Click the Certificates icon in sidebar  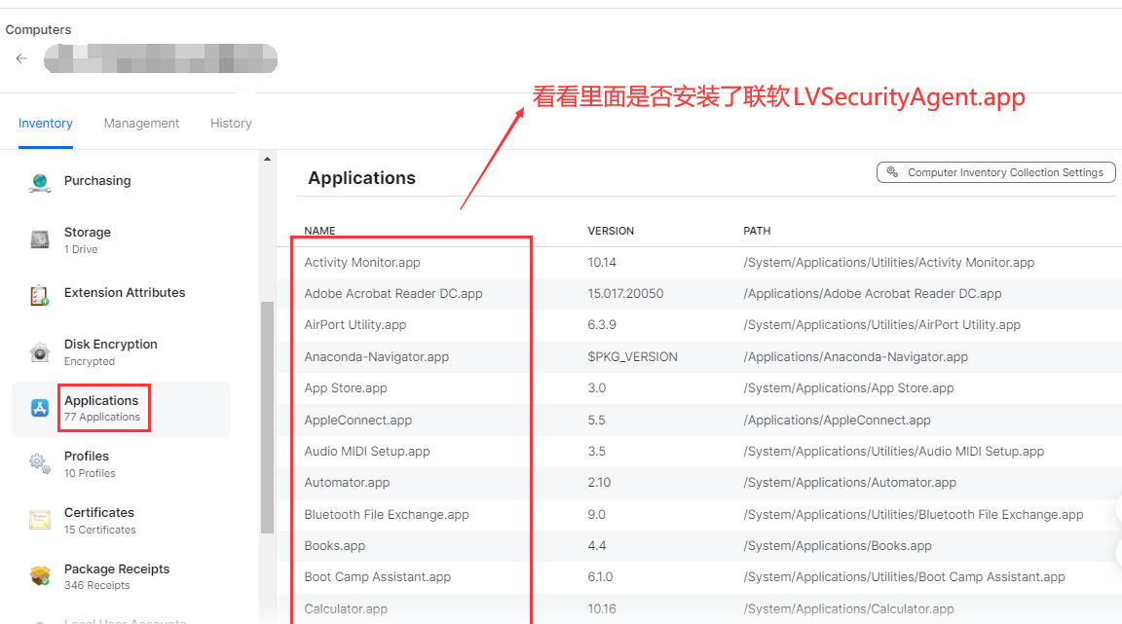pos(40,520)
